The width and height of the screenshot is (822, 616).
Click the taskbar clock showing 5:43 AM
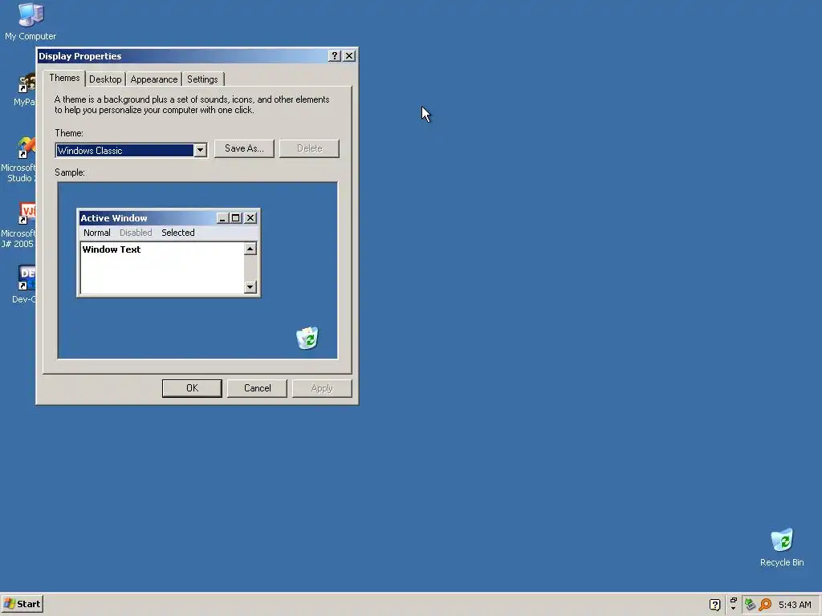pyautogui.click(x=794, y=605)
